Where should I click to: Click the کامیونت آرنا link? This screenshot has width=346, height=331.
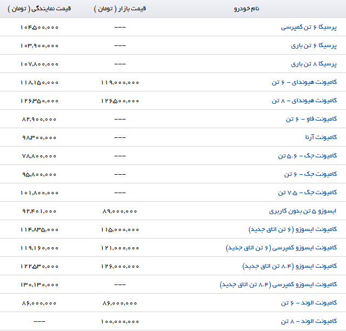point(321,137)
